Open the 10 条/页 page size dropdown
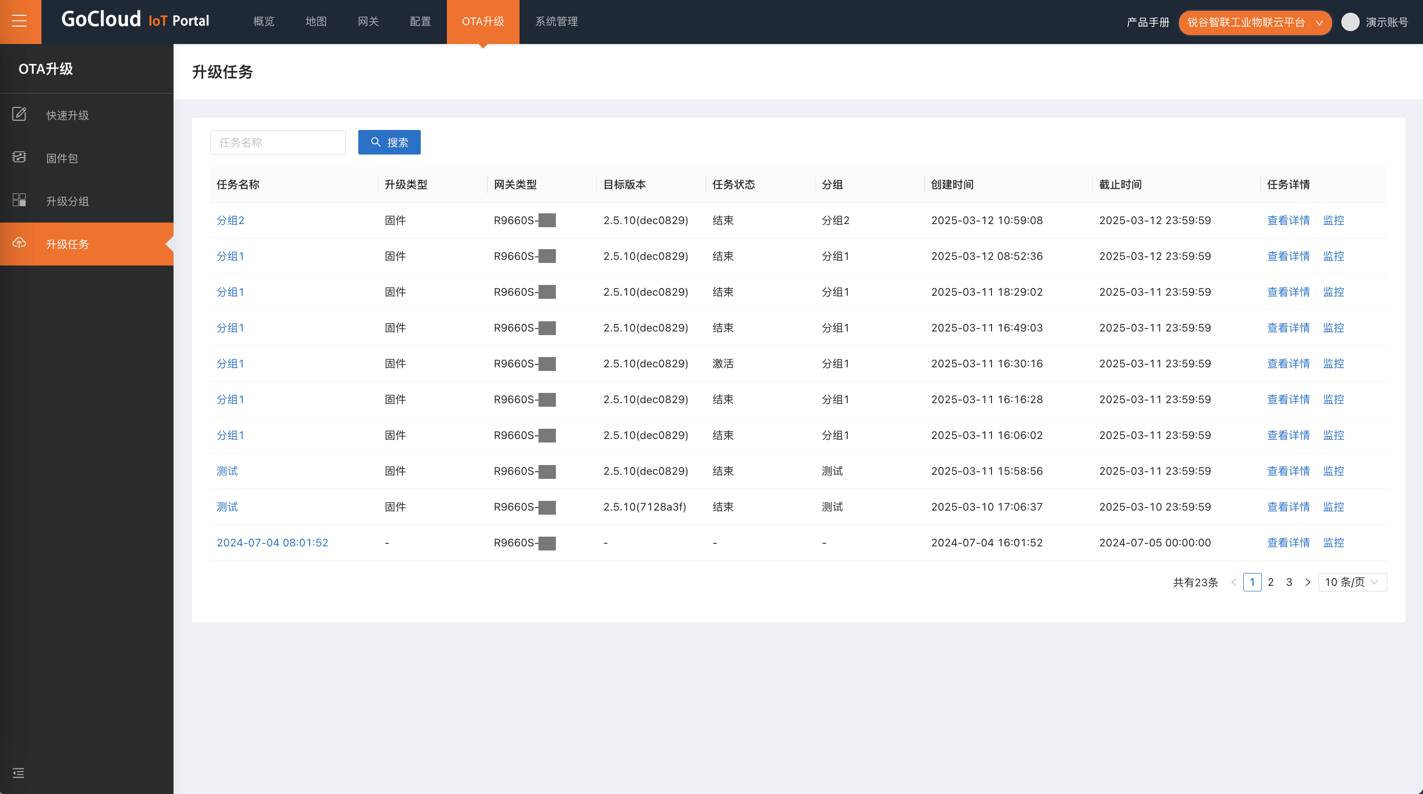The width and height of the screenshot is (1423, 794). point(1351,582)
